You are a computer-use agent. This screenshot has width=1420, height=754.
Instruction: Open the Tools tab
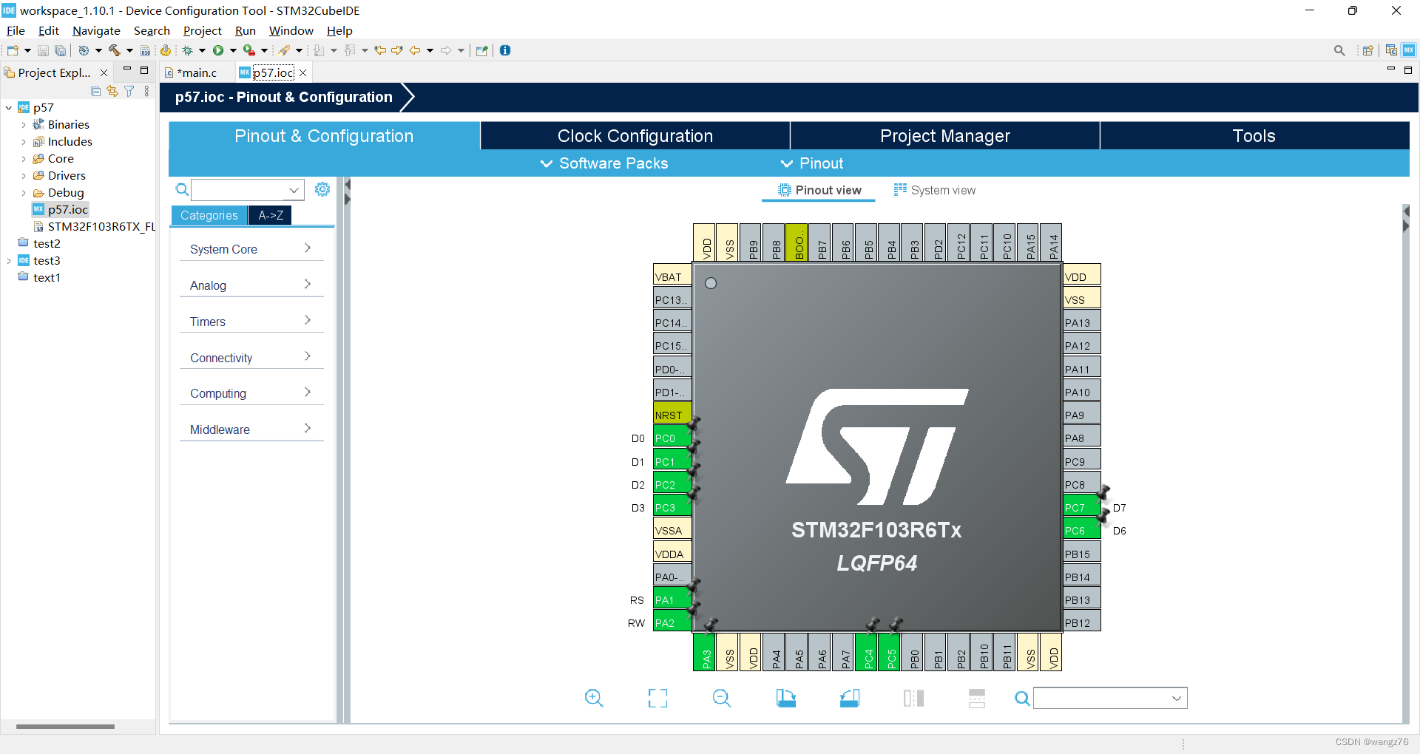pyautogui.click(x=1254, y=136)
